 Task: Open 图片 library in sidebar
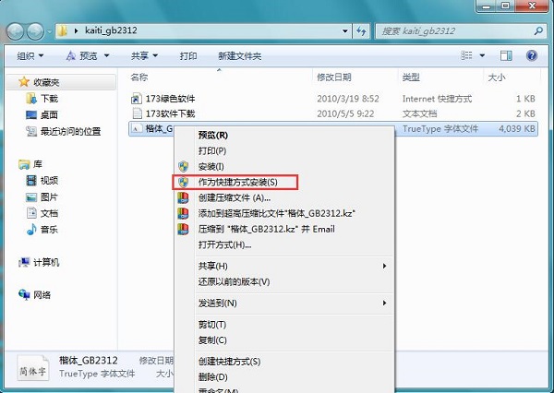coord(42,196)
